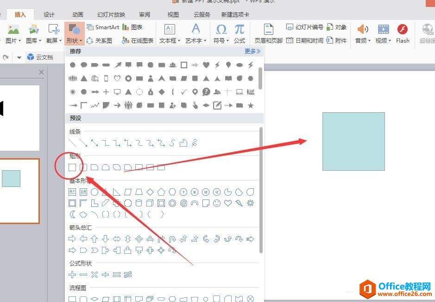The width and height of the screenshot is (435, 302).
Task: Click the 预设 shapes list scrollbar
Action: pyautogui.click(x=261, y=190)
